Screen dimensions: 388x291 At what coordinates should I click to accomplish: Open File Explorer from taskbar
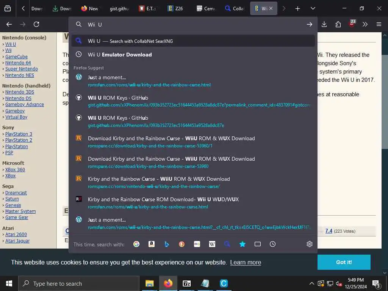click(x=149, y=283)
